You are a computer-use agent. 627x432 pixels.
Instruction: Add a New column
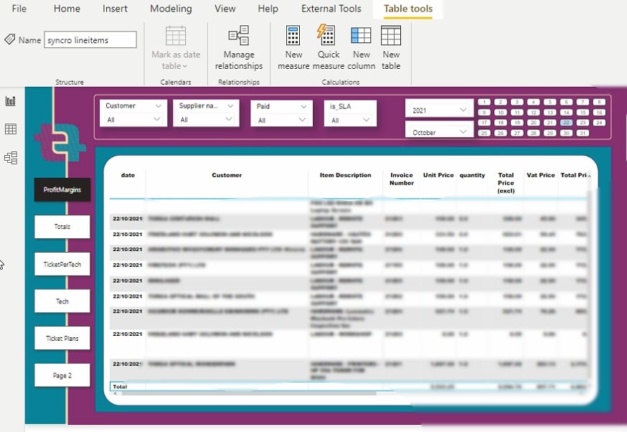pos(361,35)
